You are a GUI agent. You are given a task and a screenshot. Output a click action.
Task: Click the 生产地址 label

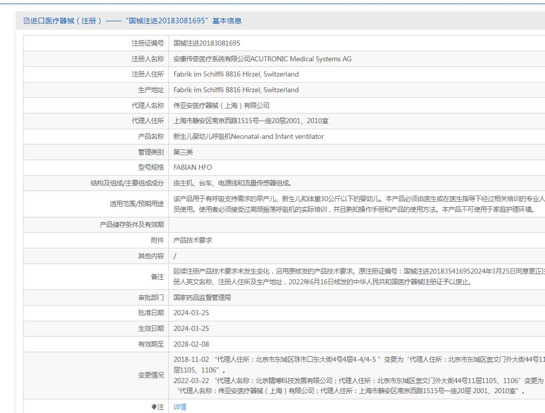151,90
